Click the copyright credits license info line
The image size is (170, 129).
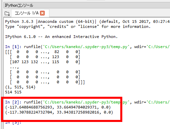(78, 27)
